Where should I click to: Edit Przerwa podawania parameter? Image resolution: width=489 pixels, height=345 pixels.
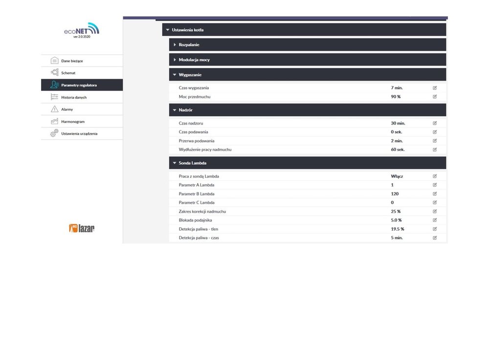click(434, 141)
